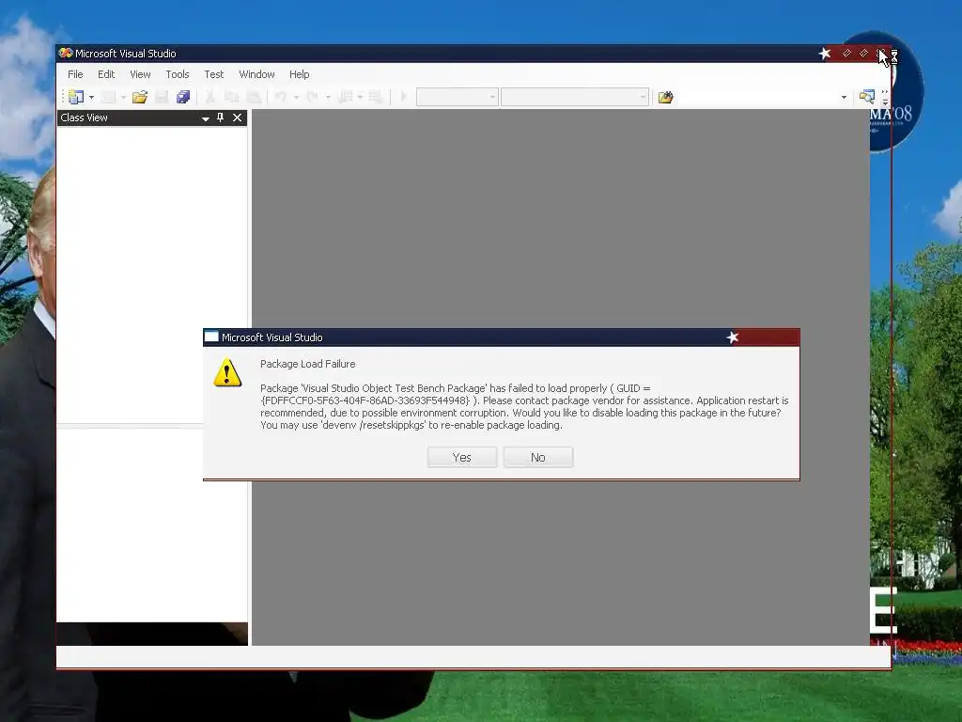Open Class View window position dropdown arrow
The width and height of the screenshot is (962, 722).
tap(206, 118)
